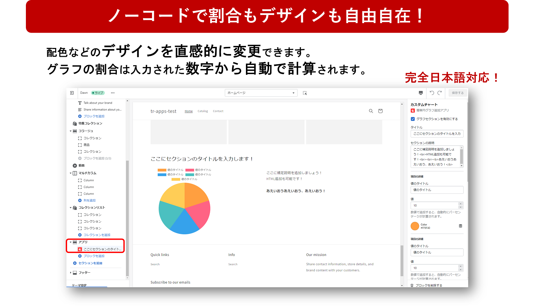Click the Search link under Info
The height and width of the screenshot is (306, 545).
tap(233, 264)
